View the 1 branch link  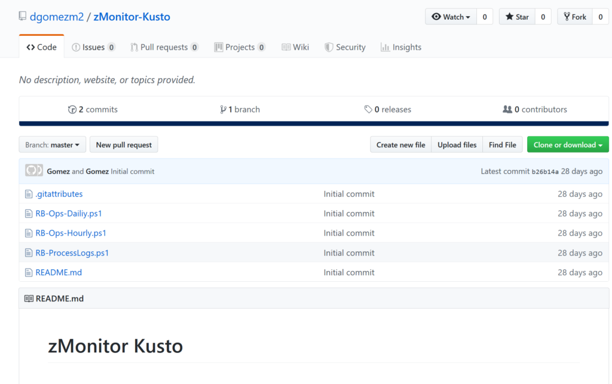pyautogui.click(x=240, y=109)
